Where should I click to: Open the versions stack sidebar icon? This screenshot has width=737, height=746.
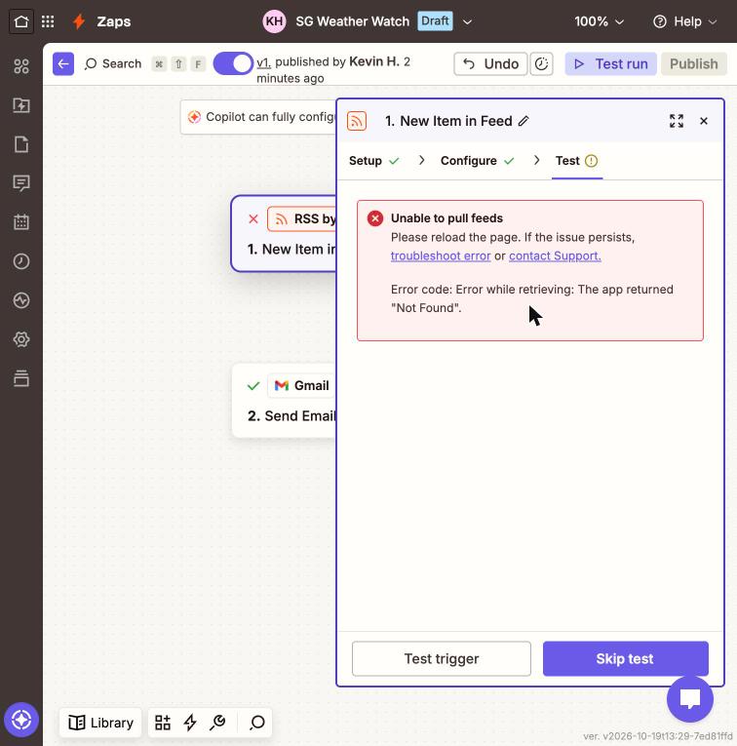coord(21,378)
